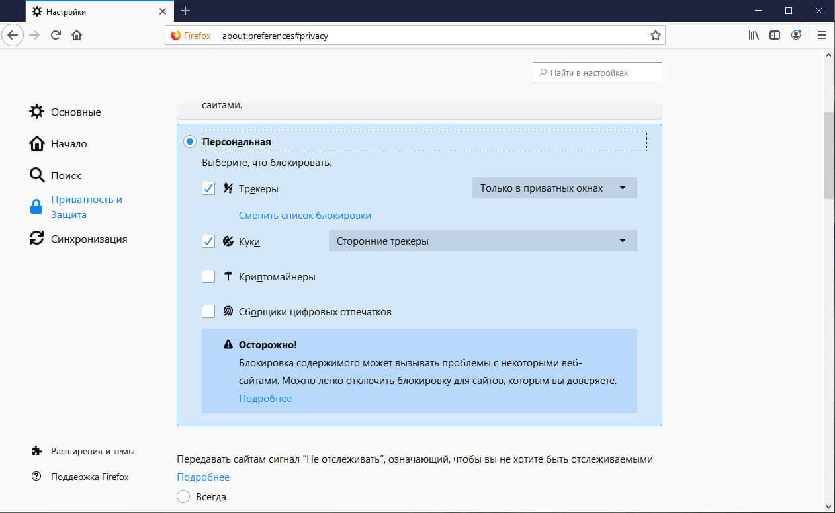This screenshot has height=513, width=835.
Task: Open Расширения и темы
Action: click(x=93, y=452)
